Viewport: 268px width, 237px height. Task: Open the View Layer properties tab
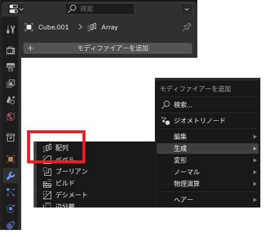coord(11,84)
